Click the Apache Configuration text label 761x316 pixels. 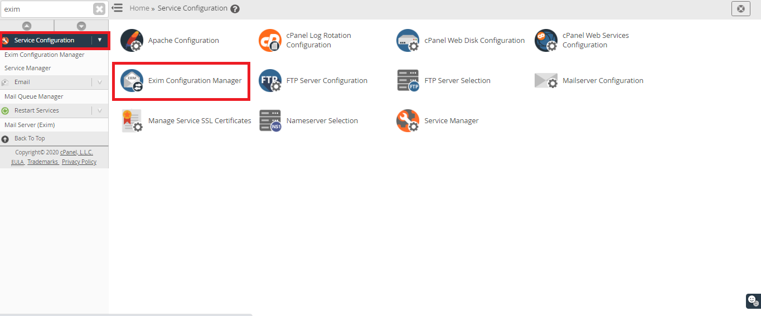(183, 41)
